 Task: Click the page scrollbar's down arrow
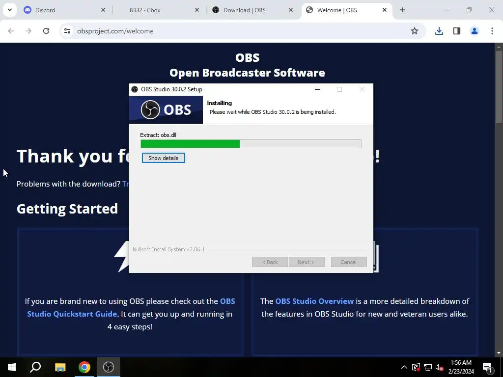pos(499,353)
